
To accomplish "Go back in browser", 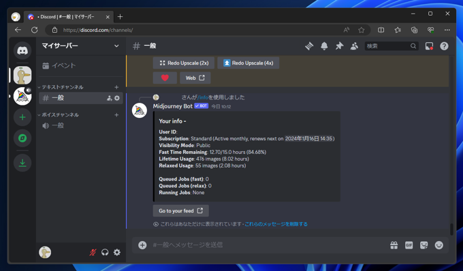I will [x=18, y=30].
